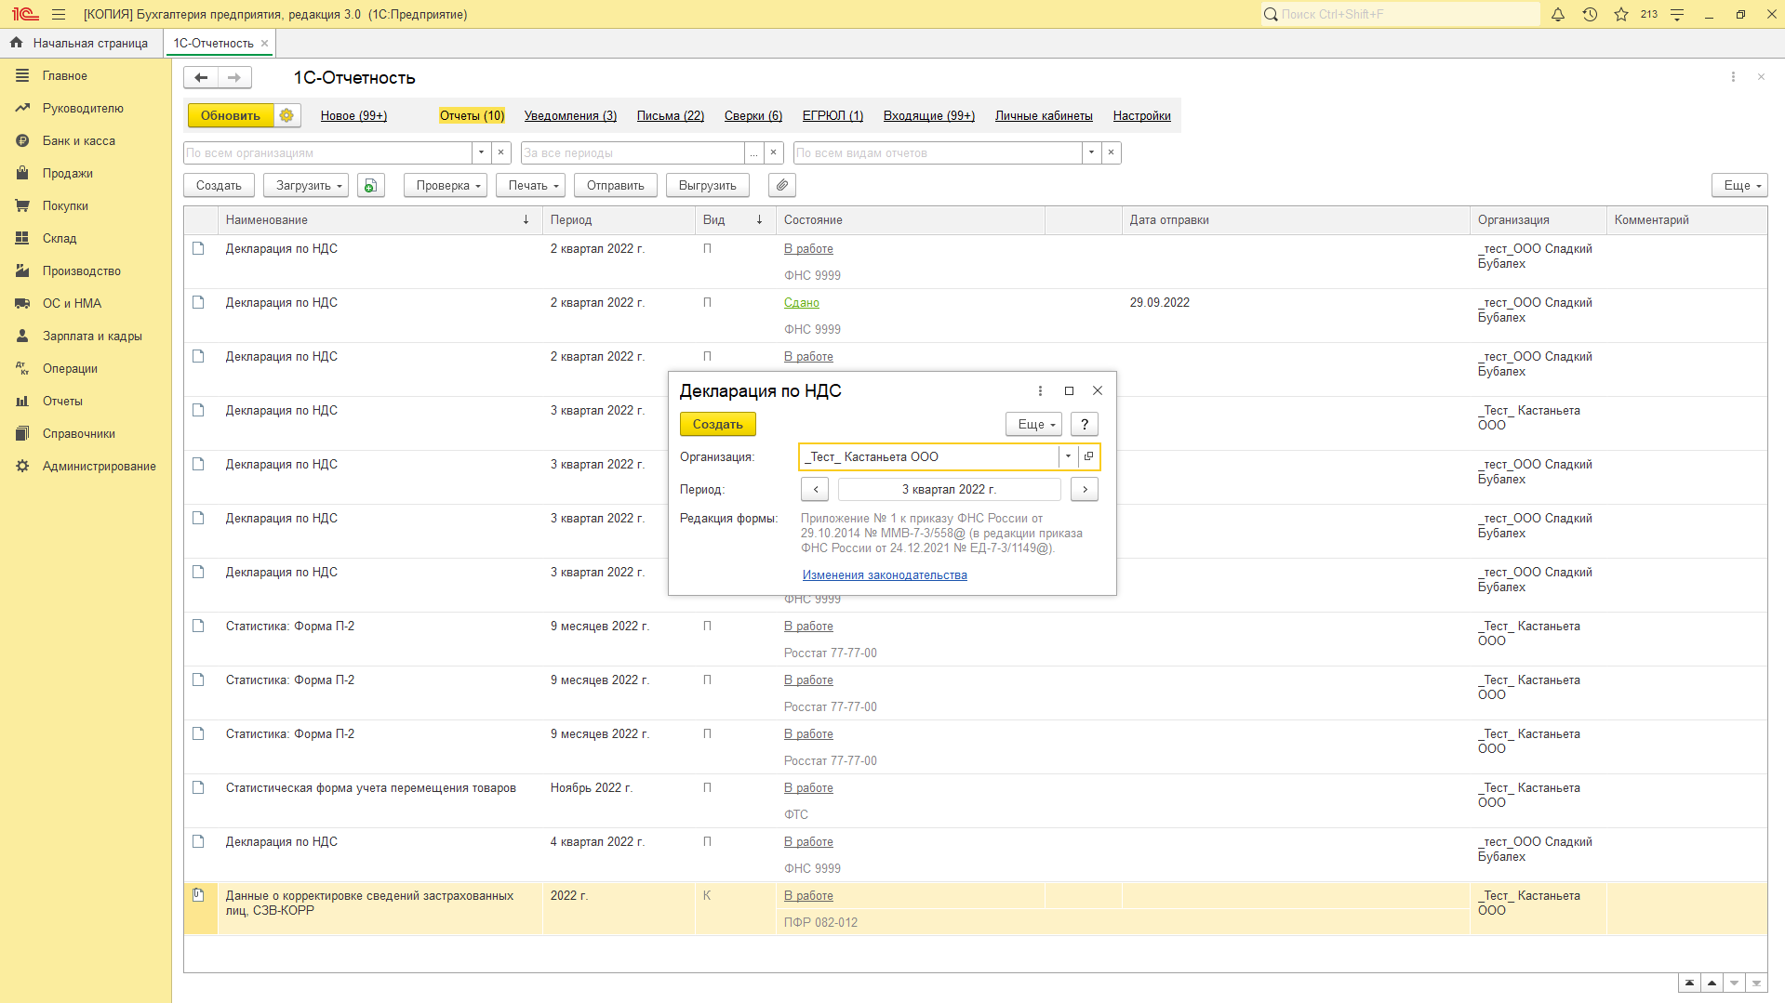This screenshot has width=1785, height=1003.
Task: Sort by Наименование column header
Action: (380, 220)
